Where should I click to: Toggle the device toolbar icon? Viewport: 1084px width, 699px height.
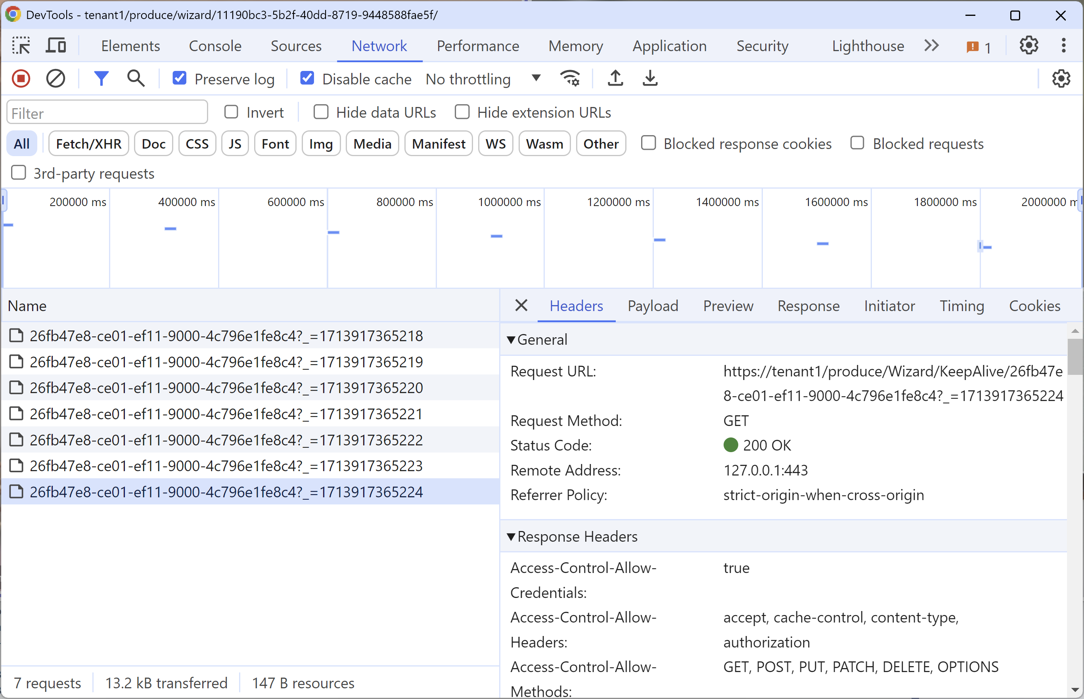click(56, 46)
